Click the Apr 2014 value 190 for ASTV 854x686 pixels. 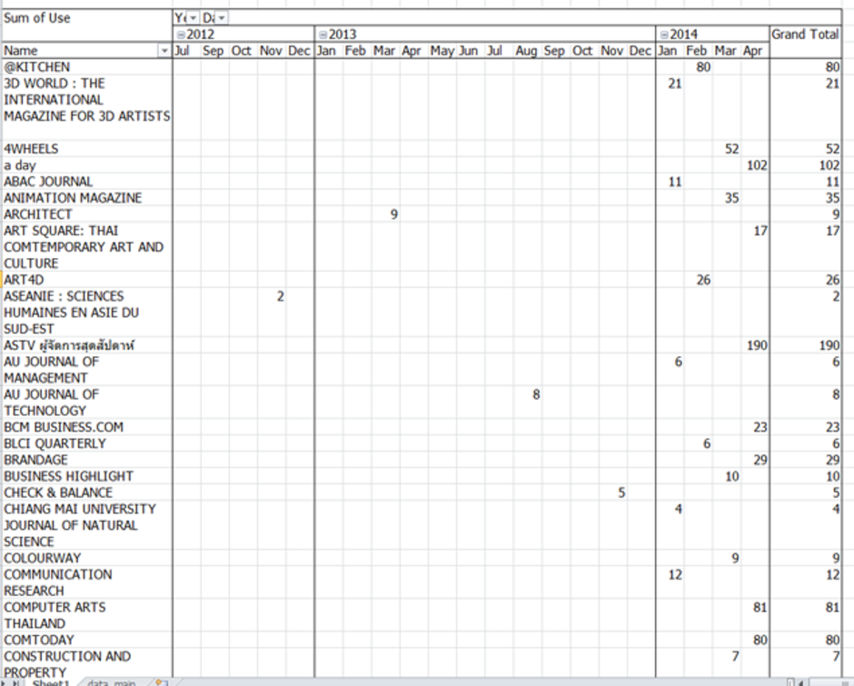point(757,345)
